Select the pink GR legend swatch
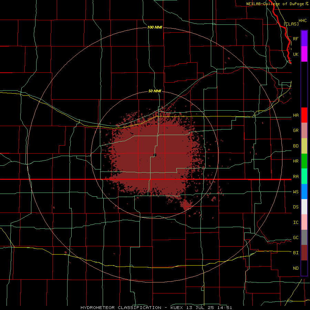The image size is (310, 310). [x=304, y=131]
